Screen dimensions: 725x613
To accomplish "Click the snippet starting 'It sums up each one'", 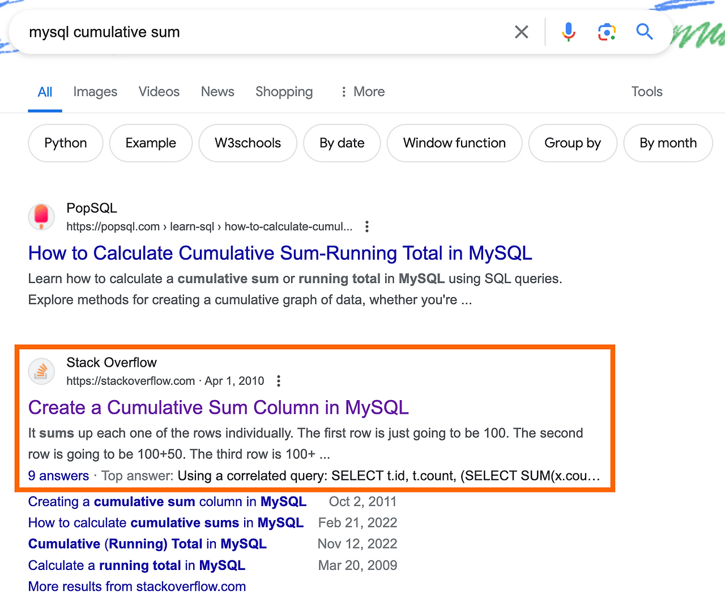I will coord(305,444).
